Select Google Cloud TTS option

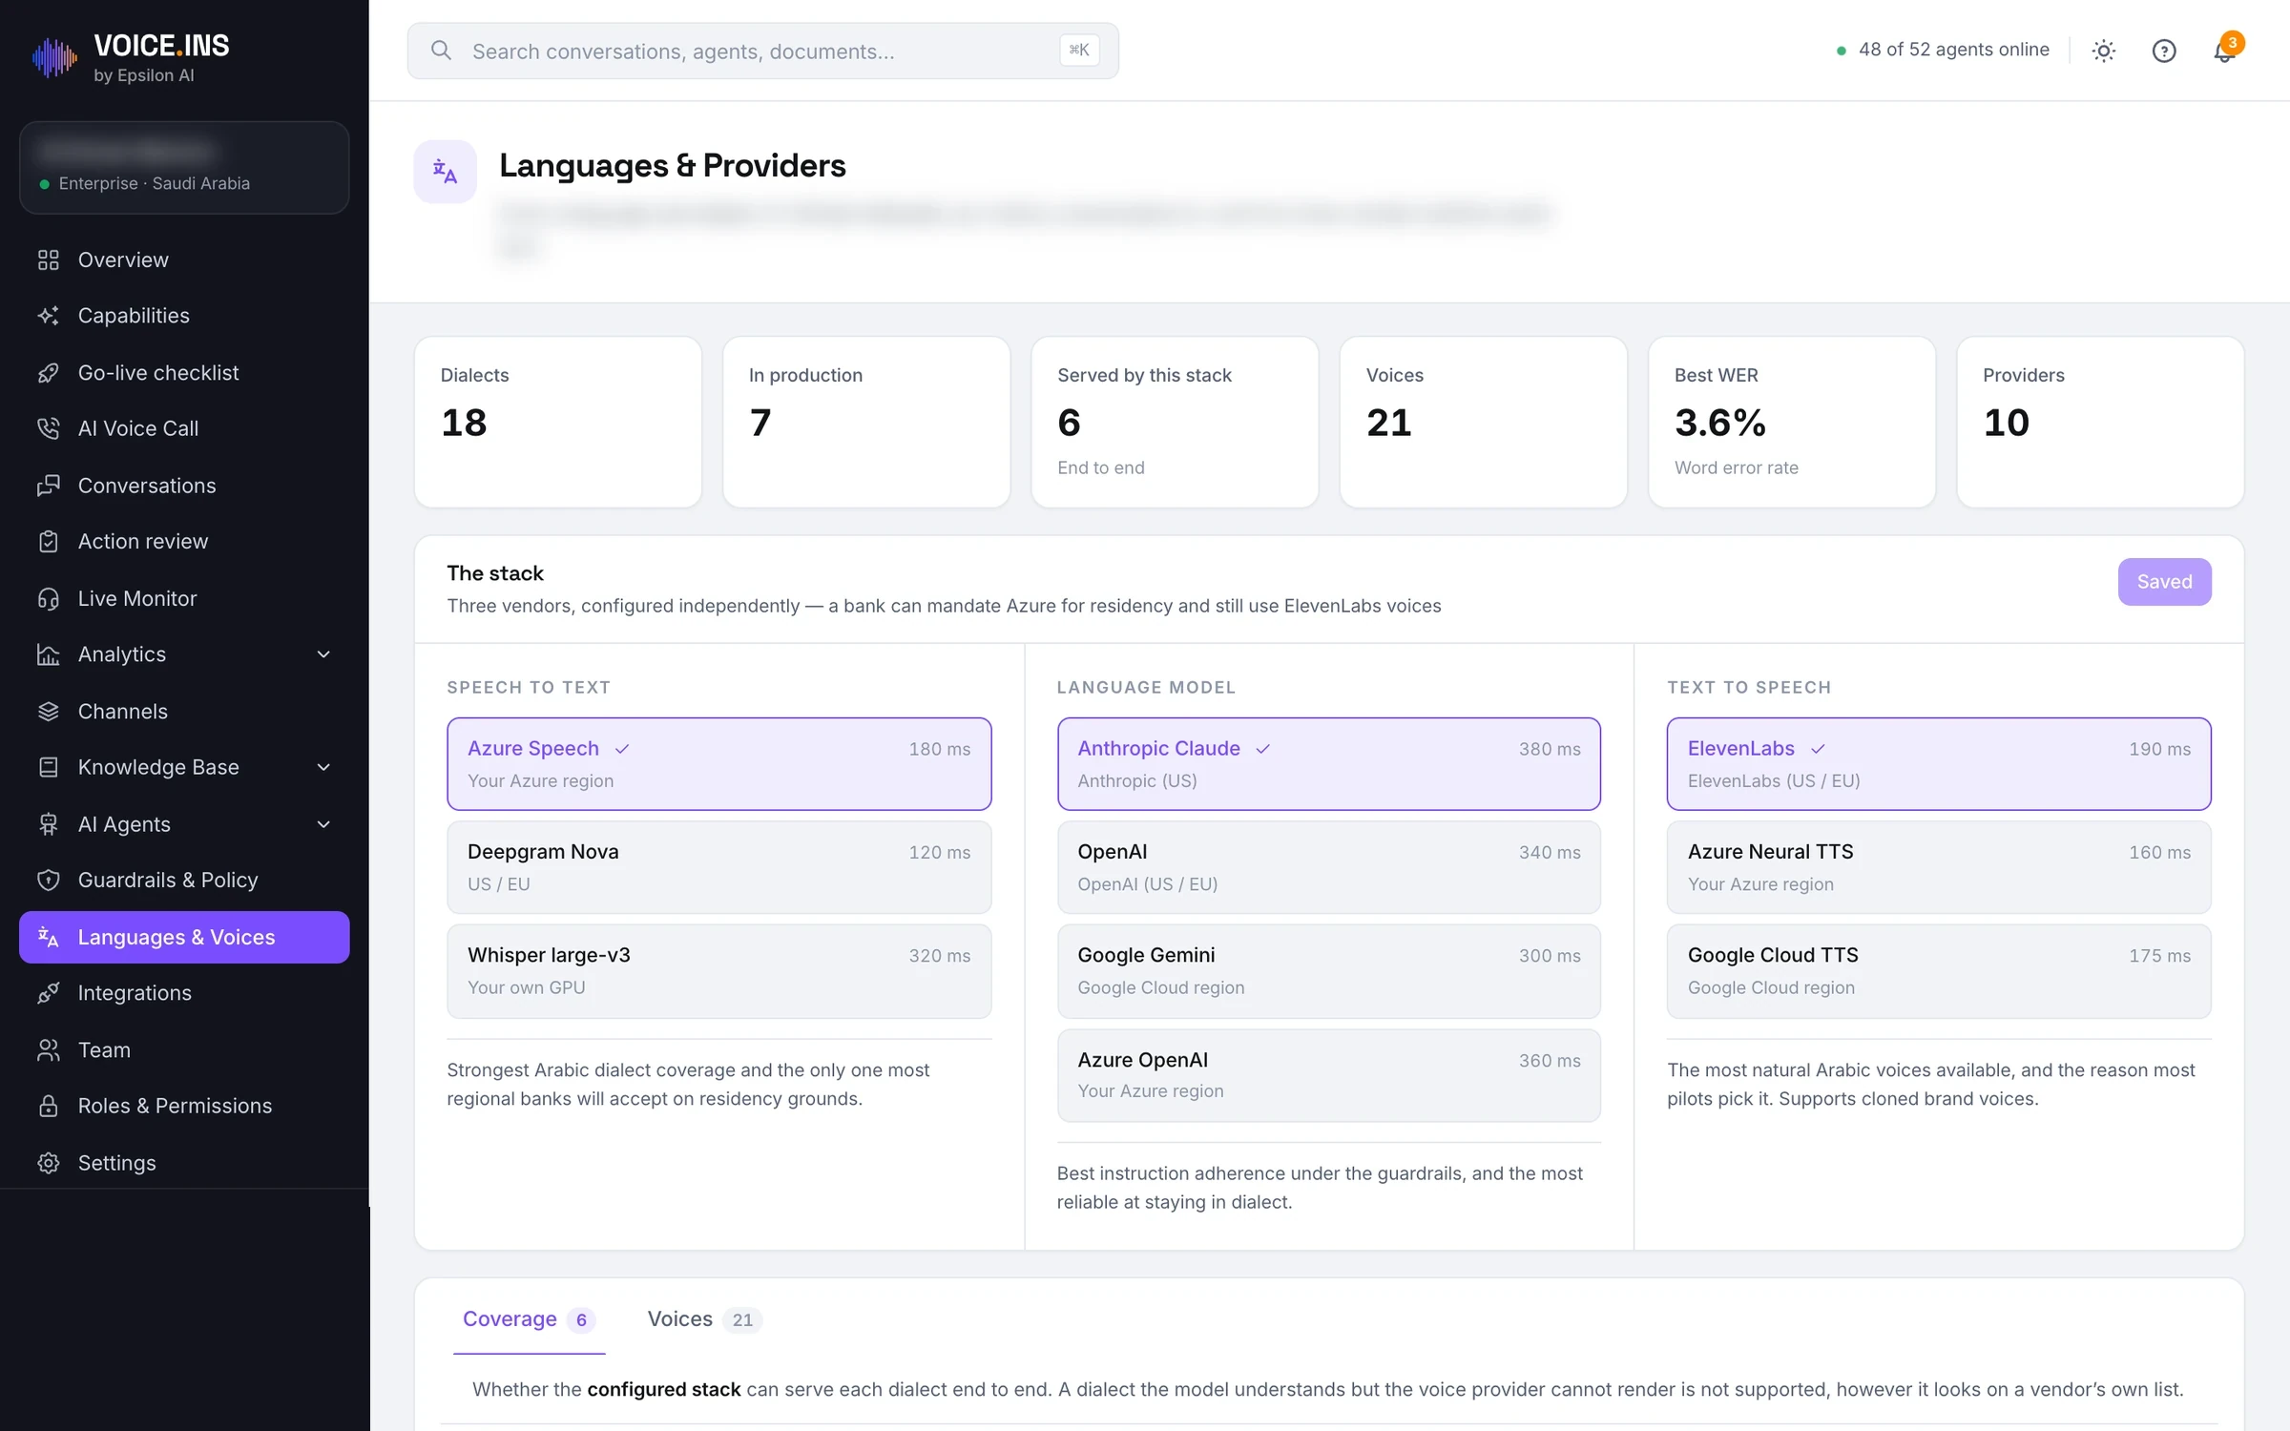coord(1939,971)
